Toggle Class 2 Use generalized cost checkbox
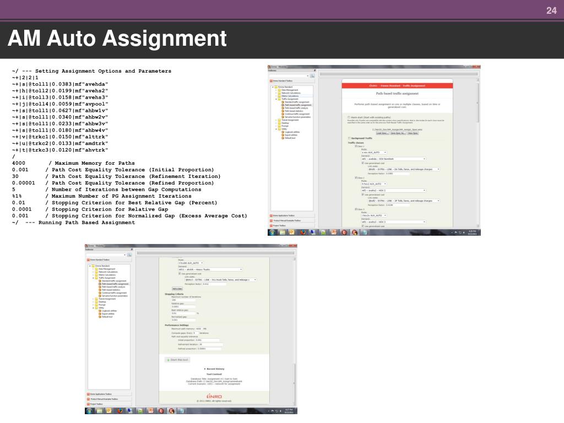This screenshot has height=423, width=564. coord(362,194)
